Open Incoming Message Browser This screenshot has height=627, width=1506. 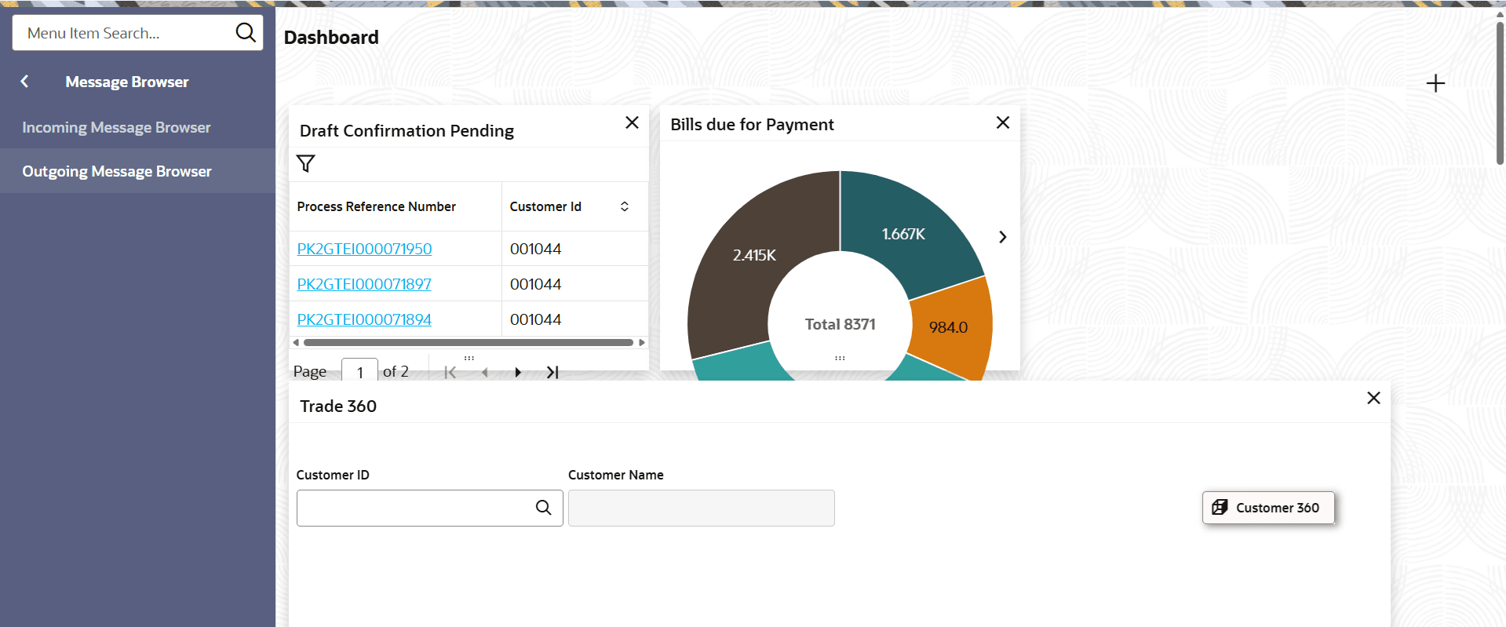116,127
